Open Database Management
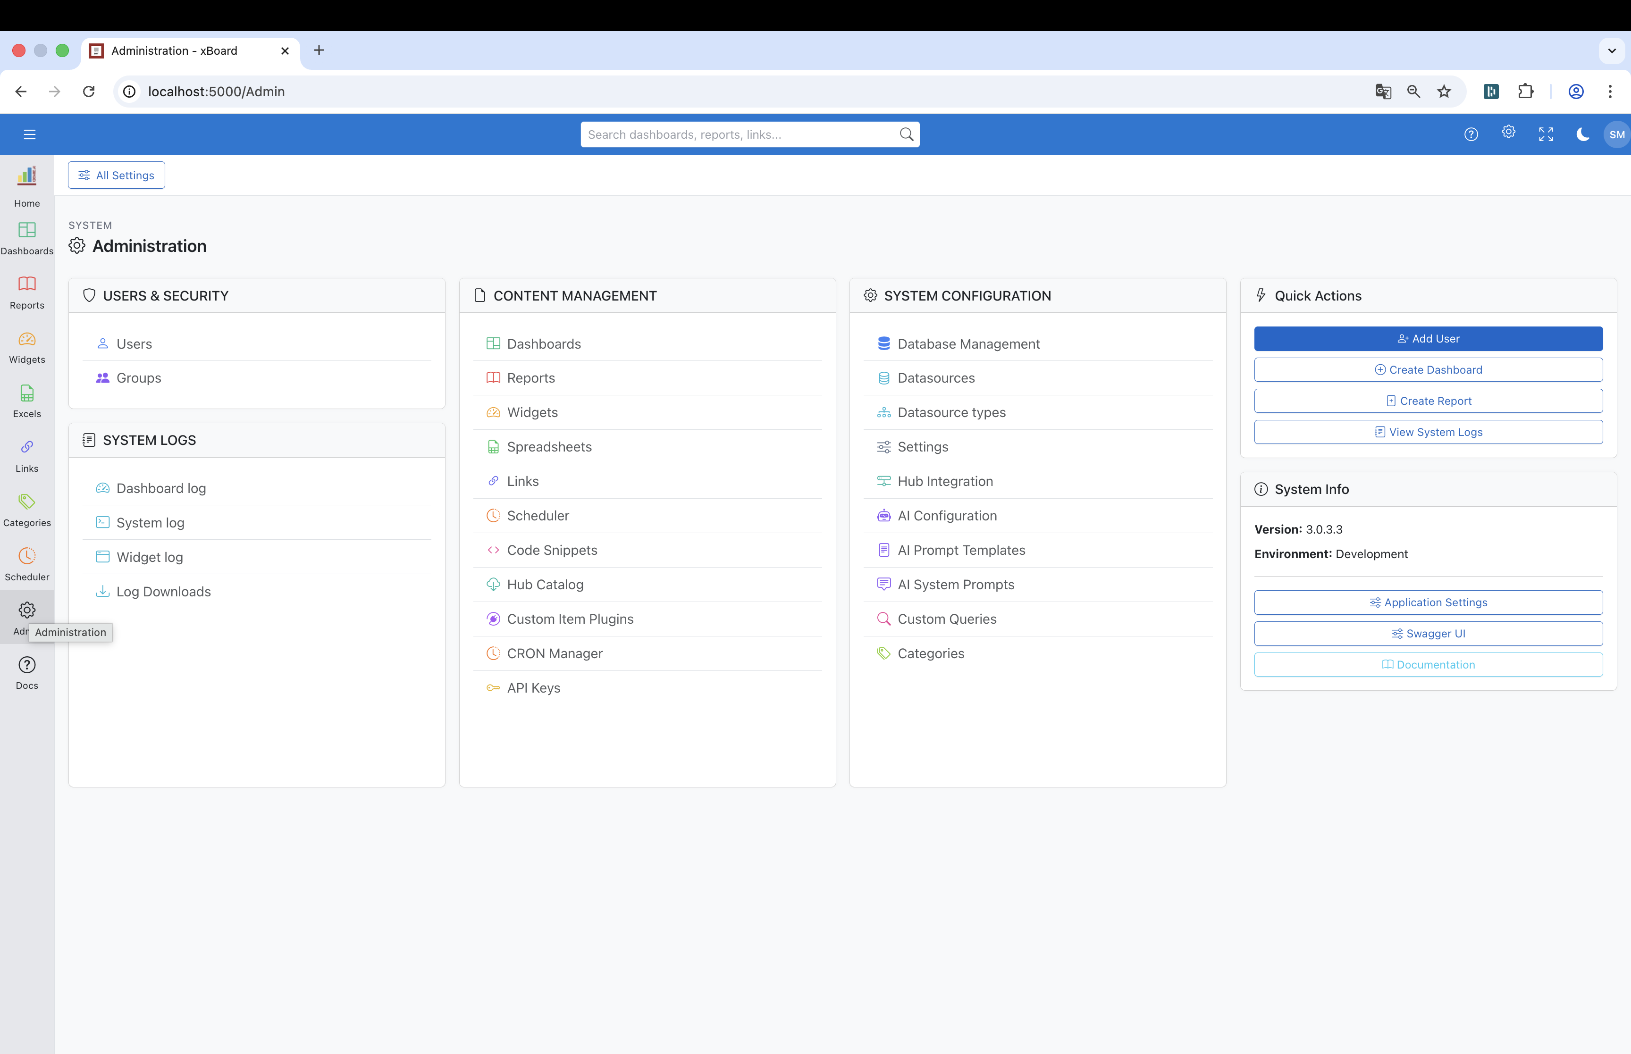The image size is (1631, 1054). click(x=1038, y=343)
